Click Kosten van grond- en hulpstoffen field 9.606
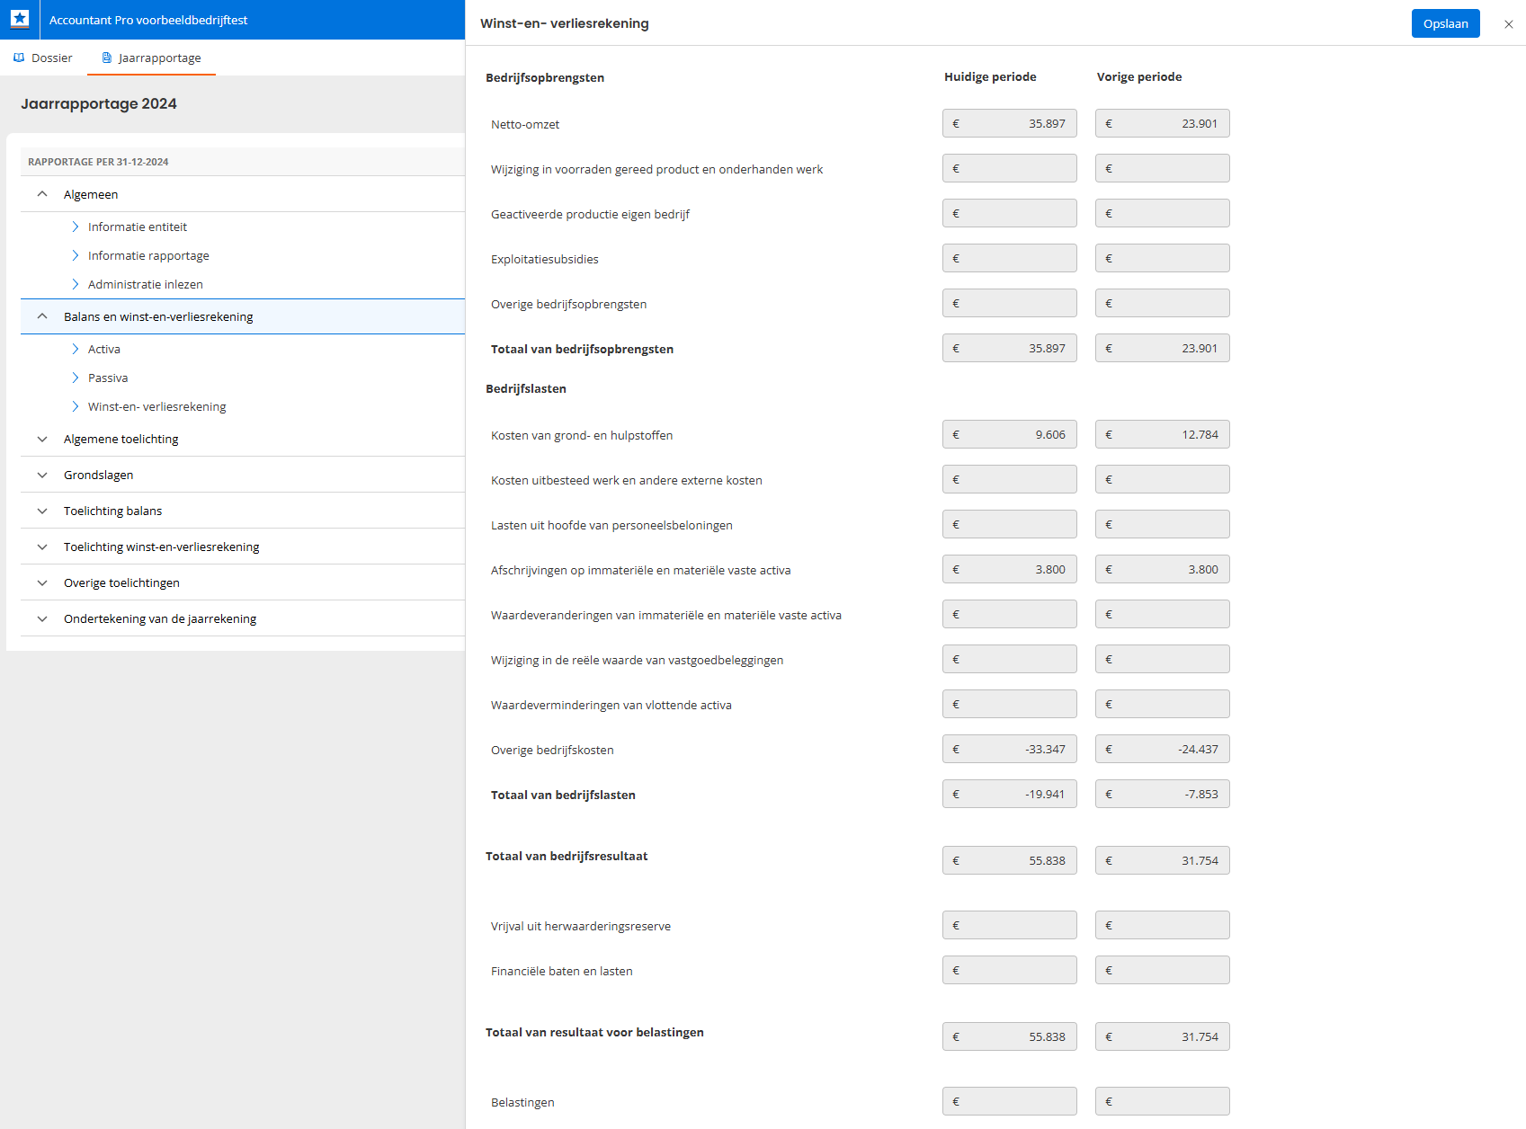Viewport: 1526px width, 1129px height. click(1010, 434)
